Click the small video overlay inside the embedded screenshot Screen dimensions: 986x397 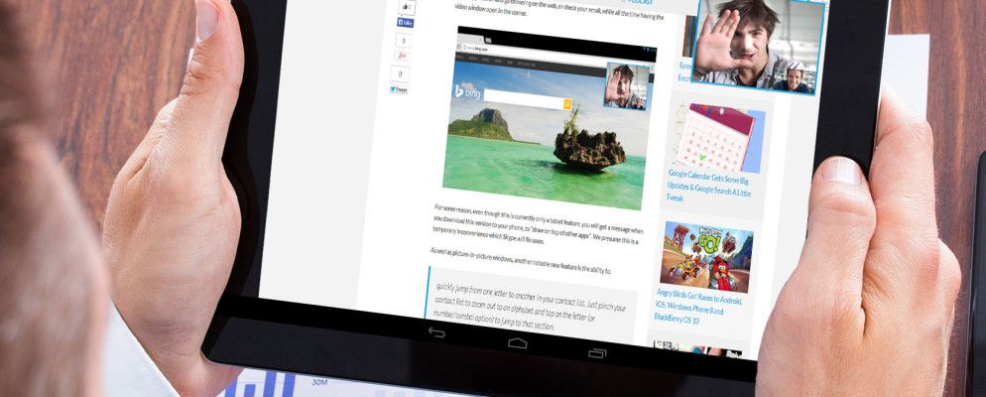(x=627, y=86)
